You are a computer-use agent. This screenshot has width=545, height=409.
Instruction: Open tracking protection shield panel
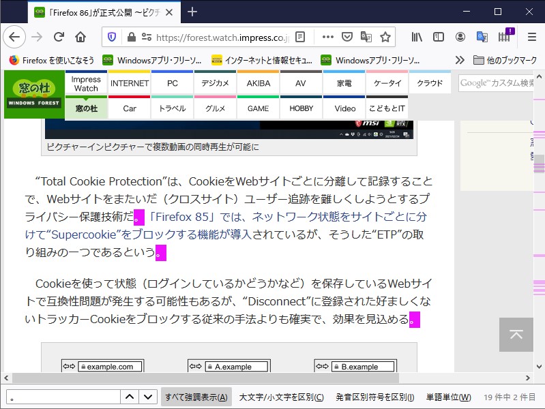tap(112, 37)
